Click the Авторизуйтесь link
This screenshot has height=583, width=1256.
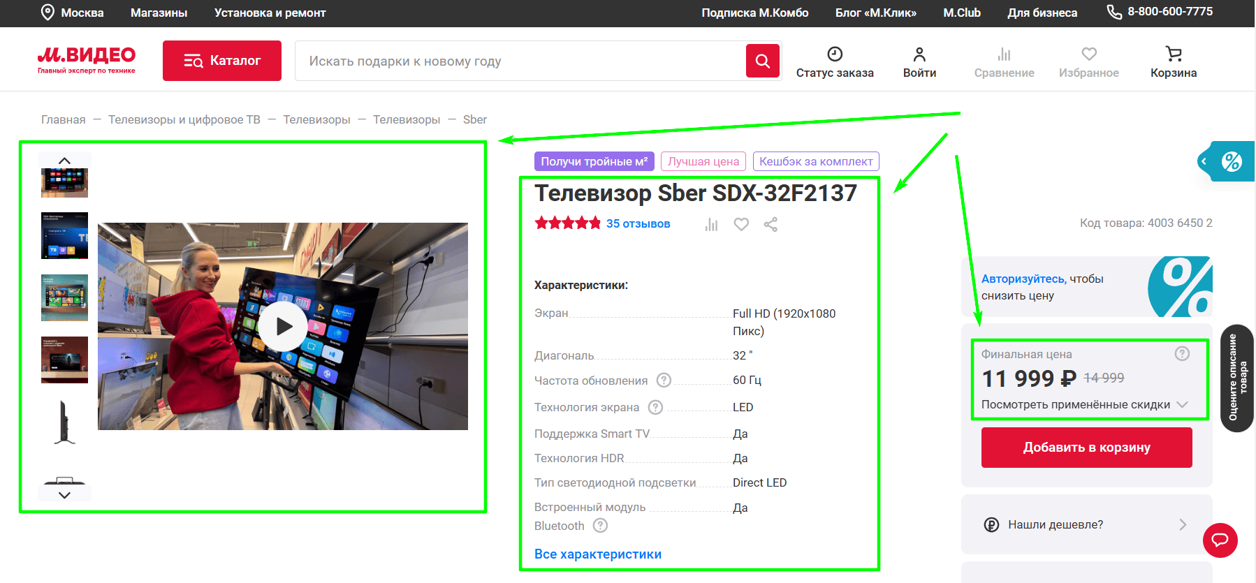click(1023, 279)
